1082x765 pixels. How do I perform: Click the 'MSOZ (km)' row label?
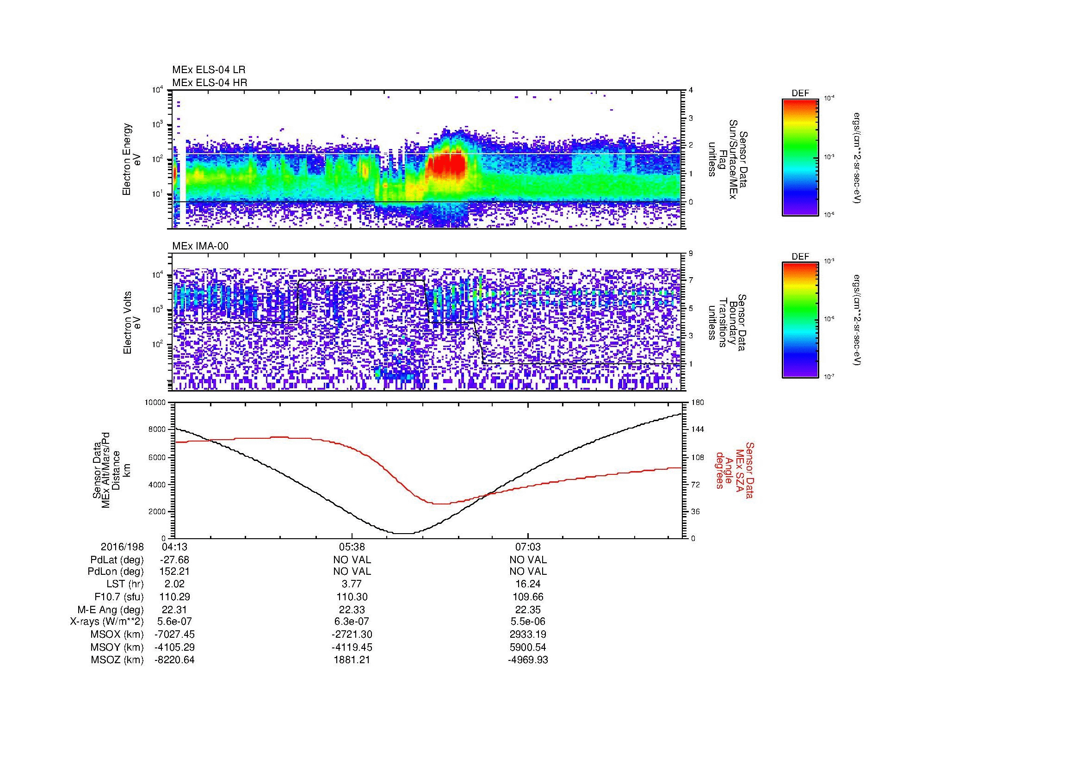(117, 660)
